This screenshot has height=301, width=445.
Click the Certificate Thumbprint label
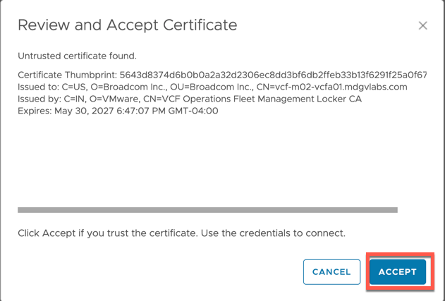click(67, 75)
